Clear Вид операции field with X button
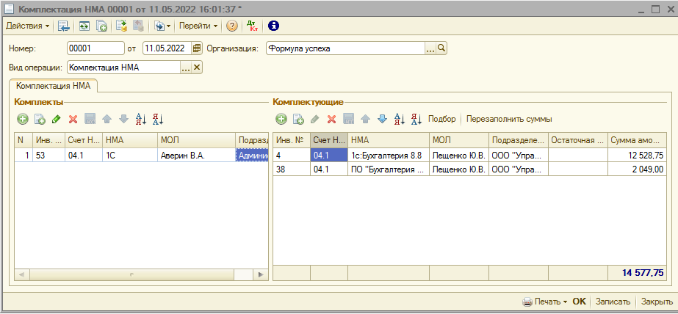This screenshot has width=678, height=314. coord(197,67)
